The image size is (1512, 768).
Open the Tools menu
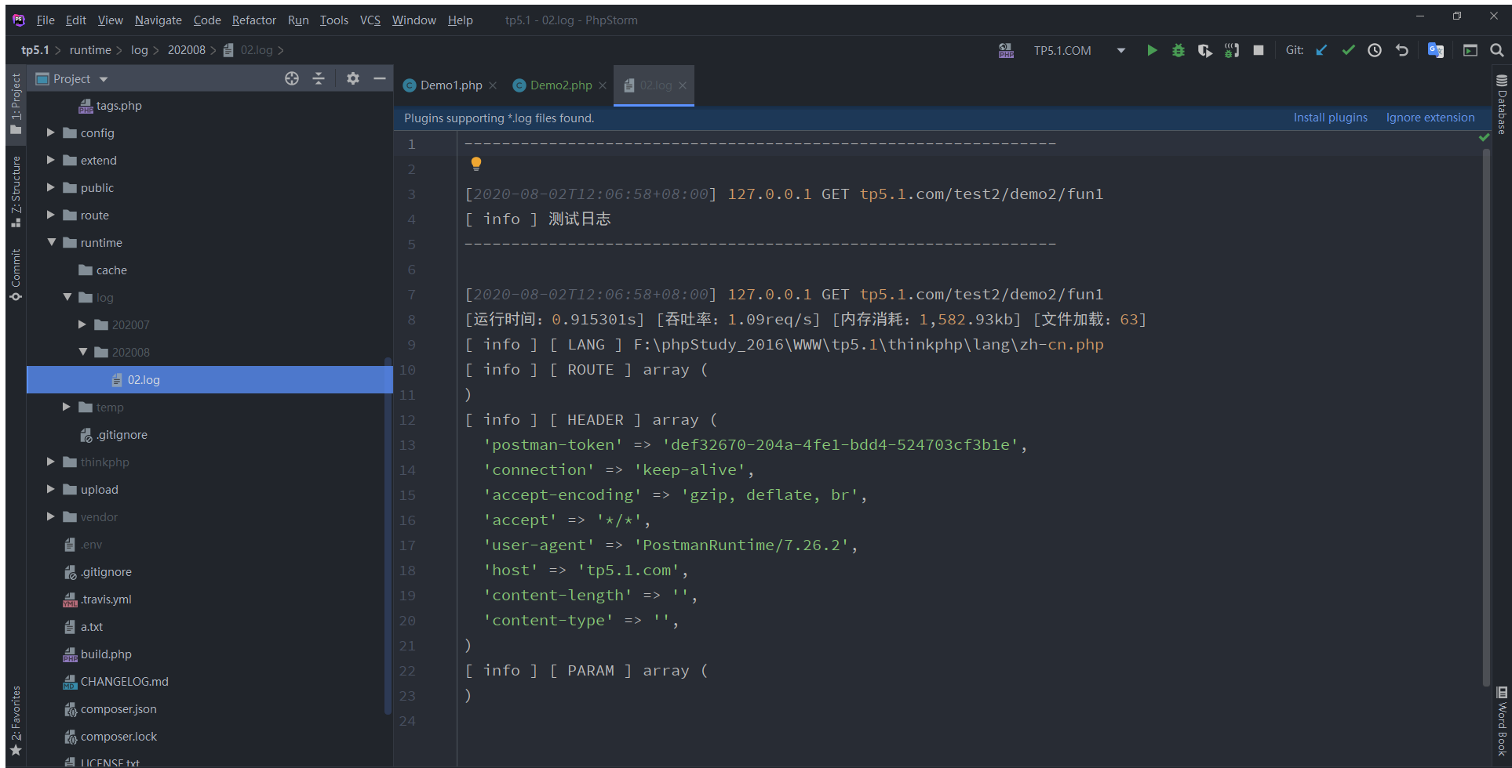point(334,20)
